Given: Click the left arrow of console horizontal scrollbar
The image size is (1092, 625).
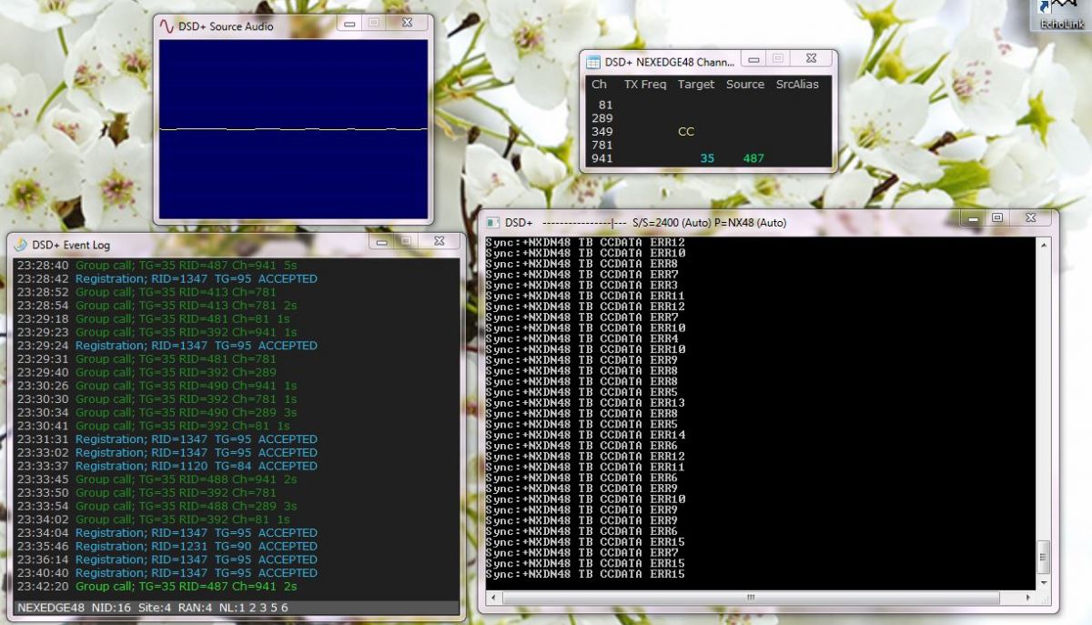Looking at the screenshot, I should (x=492, y=598).
